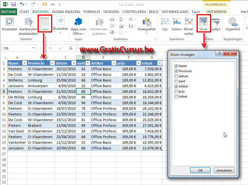Image resolution: width=248 pixels, height=185 pixels.
Task: Click Aanbevolen grafieken
Action: pyautogui.click(x=99, y=26)
